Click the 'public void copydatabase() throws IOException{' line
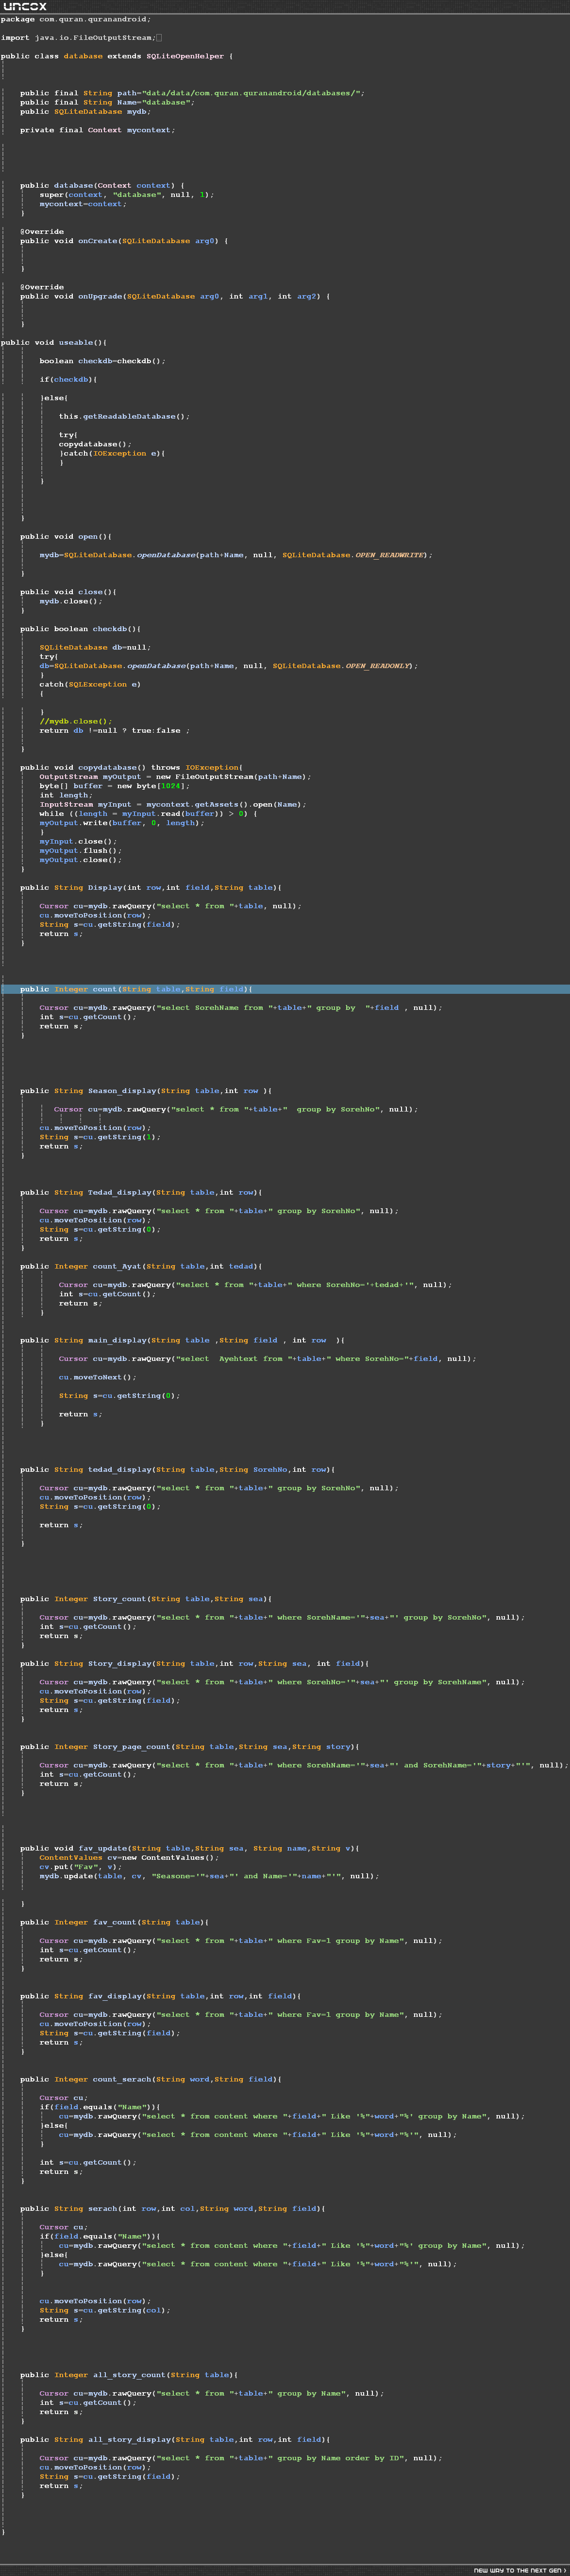570x2576 pixels. point(131,768)
